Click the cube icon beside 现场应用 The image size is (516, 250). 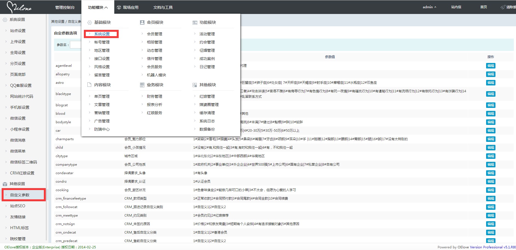[x=119, y=7]
